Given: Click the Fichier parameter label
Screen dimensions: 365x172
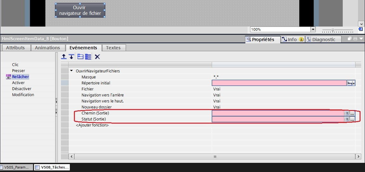Looking at the screenshot, I should (88, 89).
